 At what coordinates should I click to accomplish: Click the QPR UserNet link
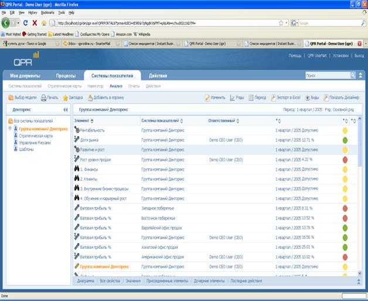pyautogui.click(x=317, y=56)
